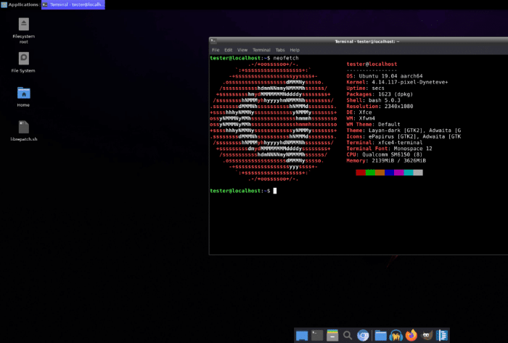The height and width of the screenshot is (343, 508).
Task: Click the 'Theme: Layan-dark' line
Action: coord(403,131)
